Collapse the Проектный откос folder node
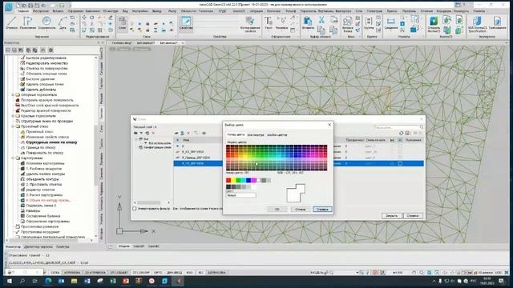This screenshot has height=288, width=513. click(x=13, y=126)
